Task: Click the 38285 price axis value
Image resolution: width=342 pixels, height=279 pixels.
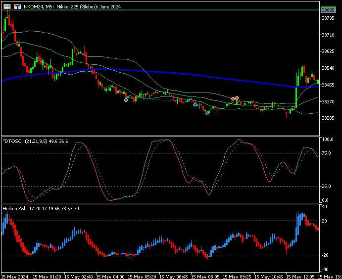Action: coord(328,118)
